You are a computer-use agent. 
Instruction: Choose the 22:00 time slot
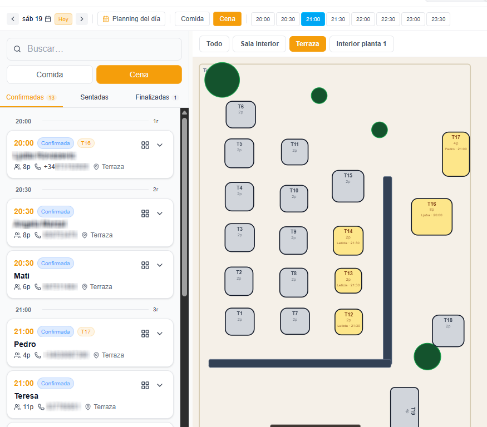363,19
